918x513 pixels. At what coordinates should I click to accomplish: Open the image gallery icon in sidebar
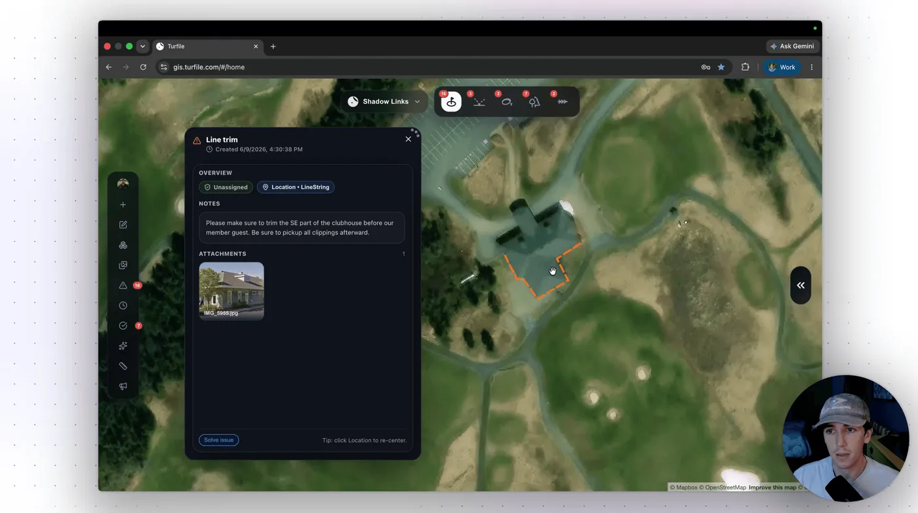click(123, 265)
